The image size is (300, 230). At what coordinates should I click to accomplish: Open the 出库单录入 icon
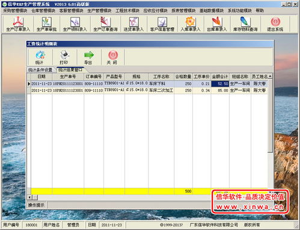coord(217,24)
